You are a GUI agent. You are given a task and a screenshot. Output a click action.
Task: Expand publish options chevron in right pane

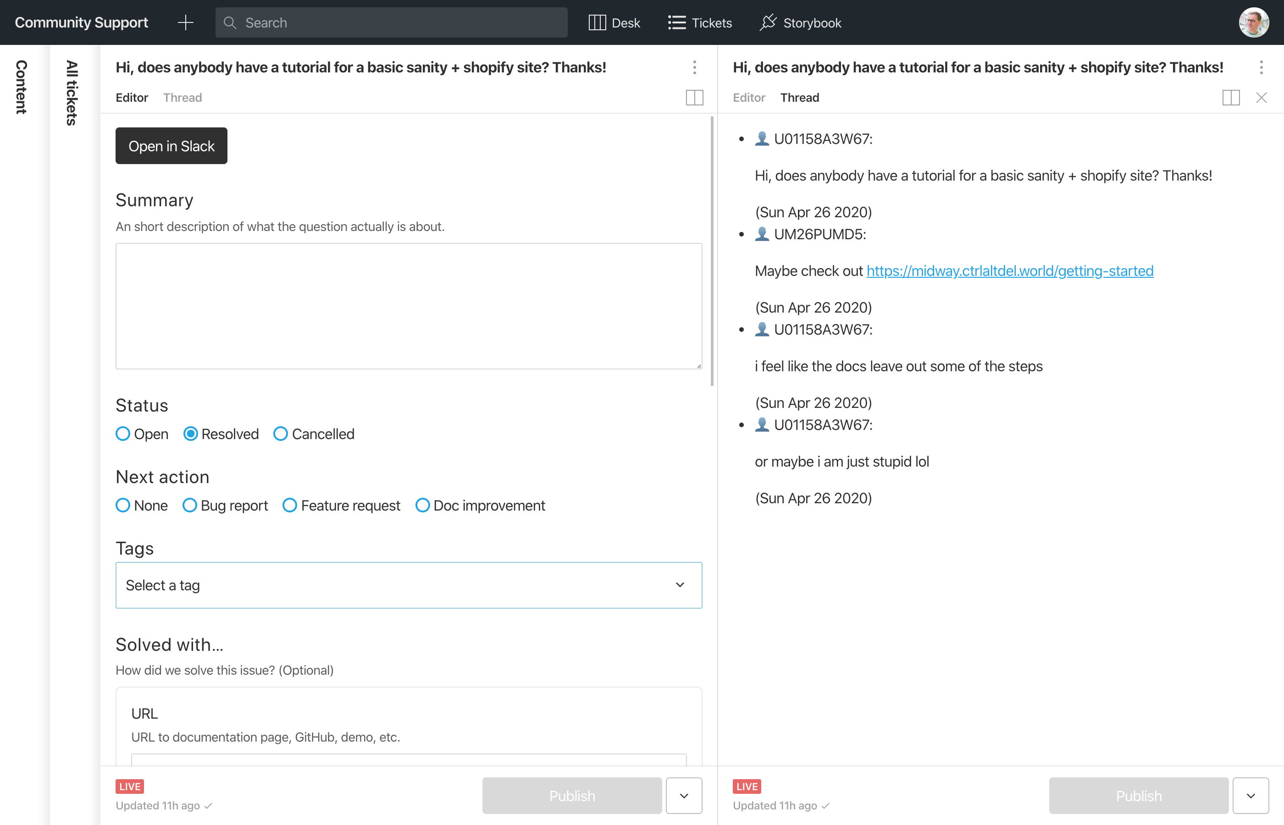coord(1250,796)
